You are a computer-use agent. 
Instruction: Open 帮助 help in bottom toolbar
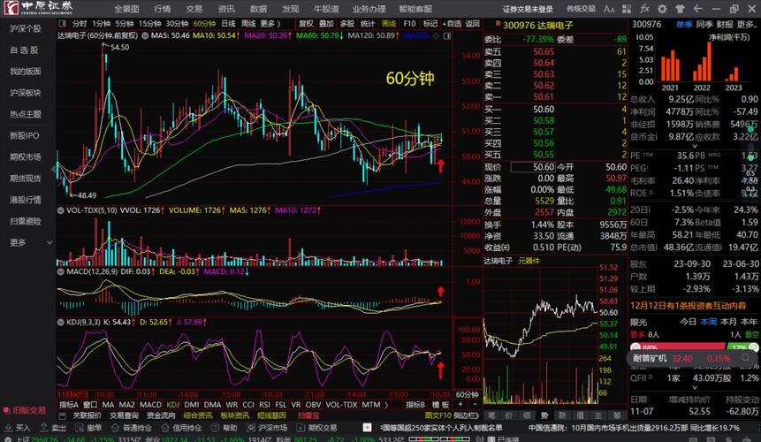point(224,428)
